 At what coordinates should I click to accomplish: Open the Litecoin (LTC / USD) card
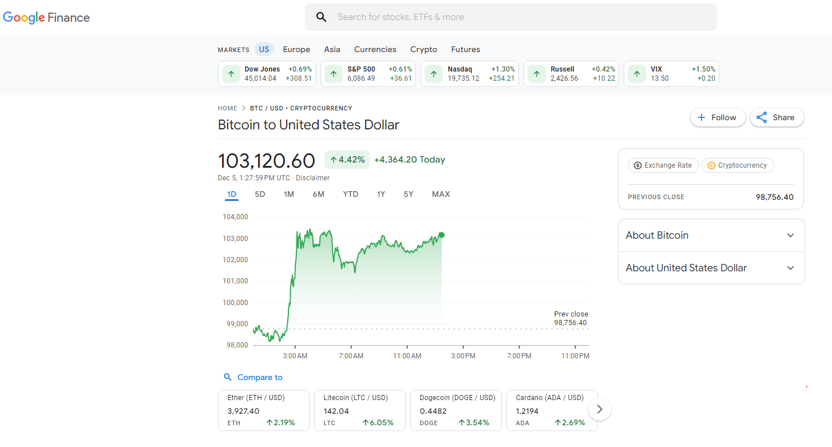[x=360, y=410]
